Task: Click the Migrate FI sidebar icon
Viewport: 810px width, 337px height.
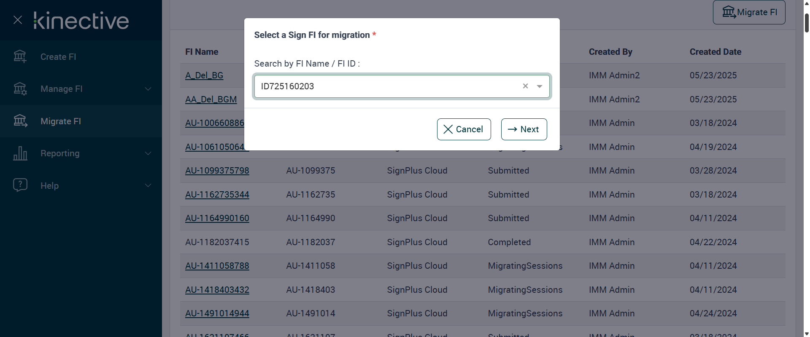Action: [x=20, y=121]
